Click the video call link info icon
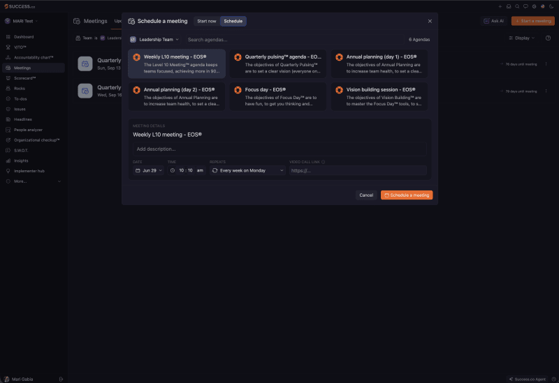This screenshot has width=559, height=383. 323,162
